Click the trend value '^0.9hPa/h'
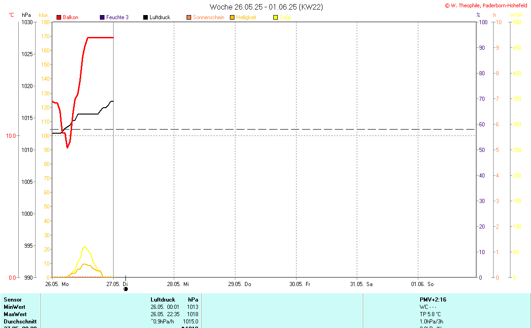 (162, 322)
